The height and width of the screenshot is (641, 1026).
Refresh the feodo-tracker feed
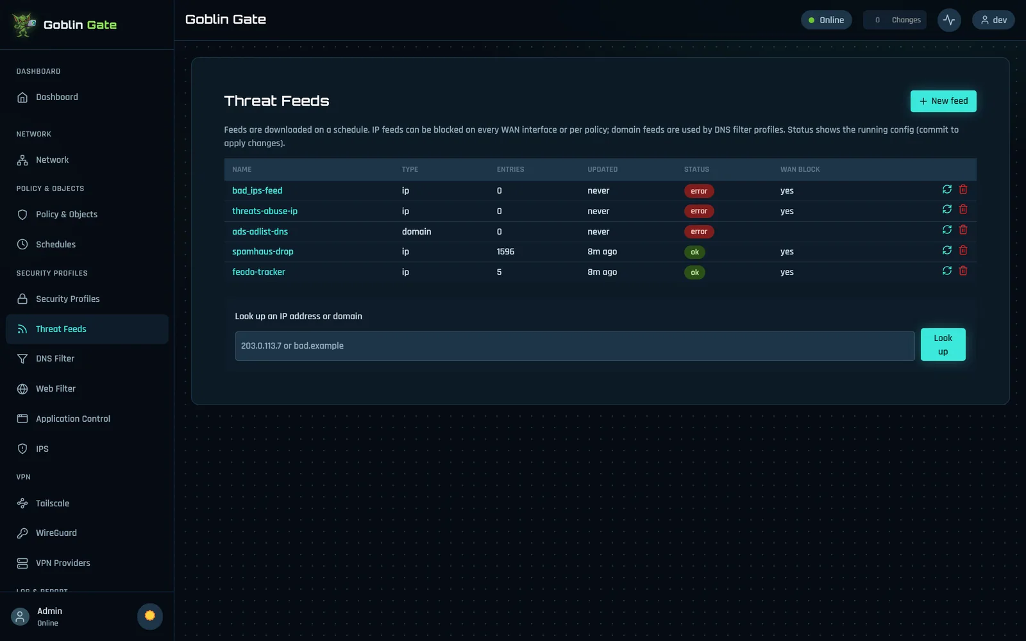pyautogui.click(x=946, y=271)
